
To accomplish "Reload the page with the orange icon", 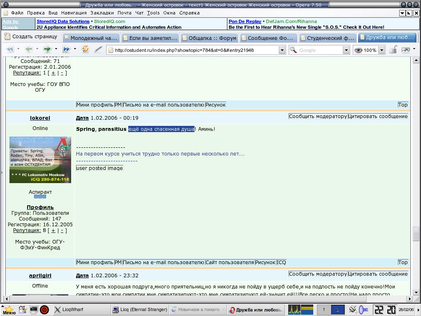I will click(x=86, y=49).
